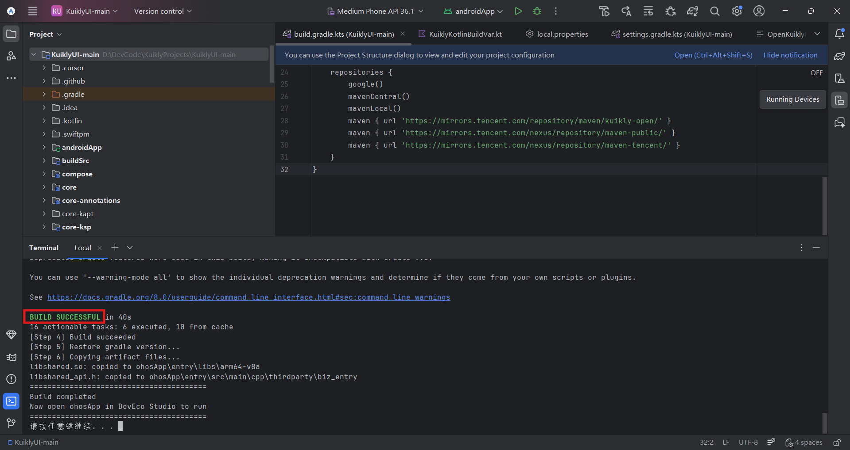Close build.gradle.kts tab
850x450 pixels.
pyautogui.click(x=403, y=34)
